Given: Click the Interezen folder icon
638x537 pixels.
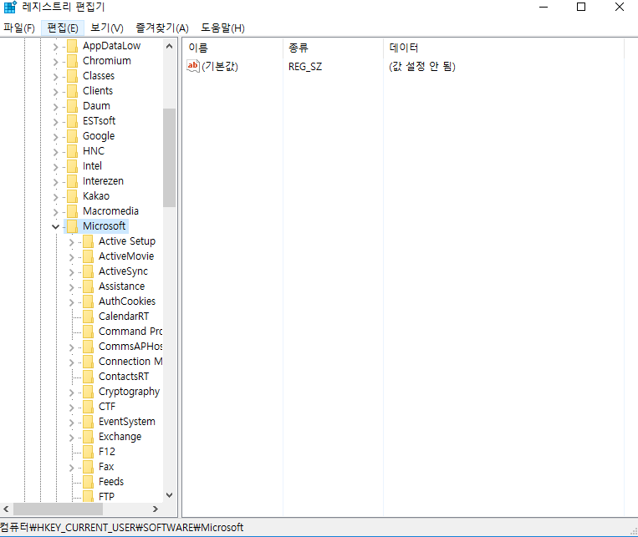Looking at the screenshot, I should coord(72,181).
